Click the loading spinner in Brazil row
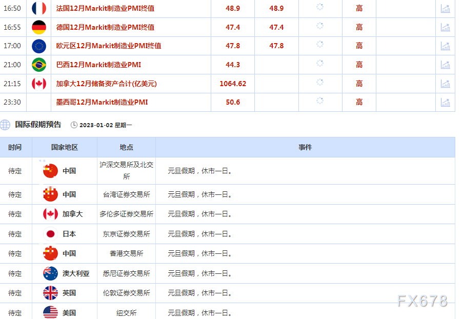463x319 pixels. [320, 63]
